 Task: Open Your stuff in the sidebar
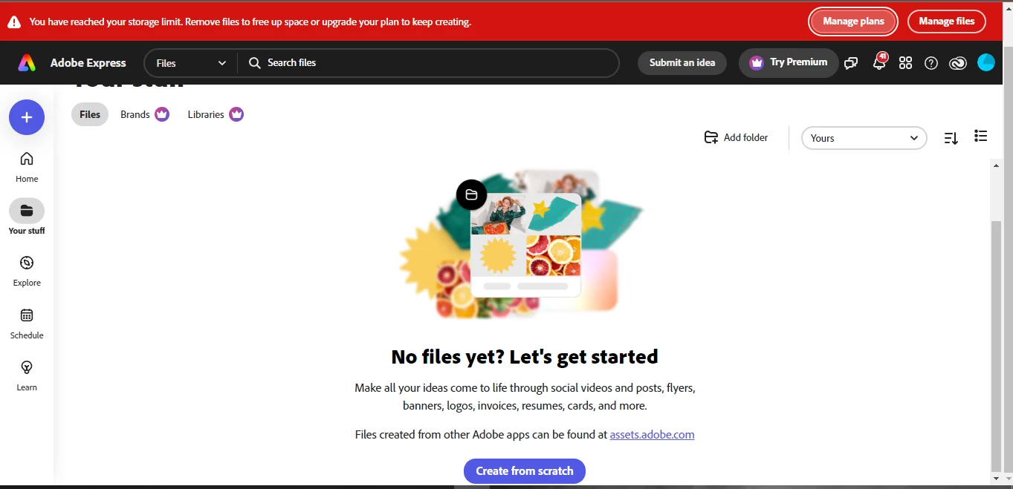27,217
